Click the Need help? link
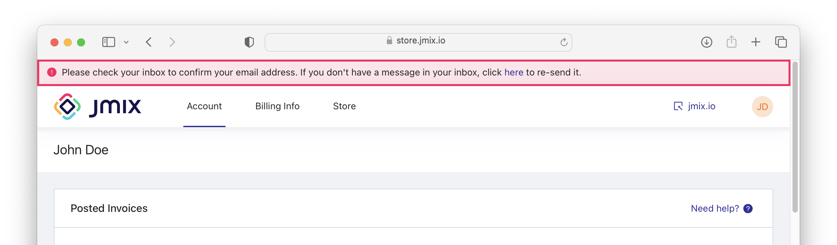 [x=715, y=209]
